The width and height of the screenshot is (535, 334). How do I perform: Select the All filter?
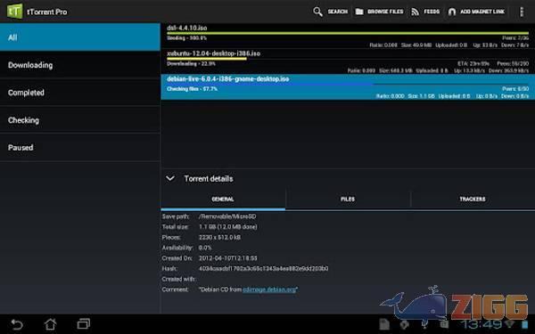(x=80, y=37)
